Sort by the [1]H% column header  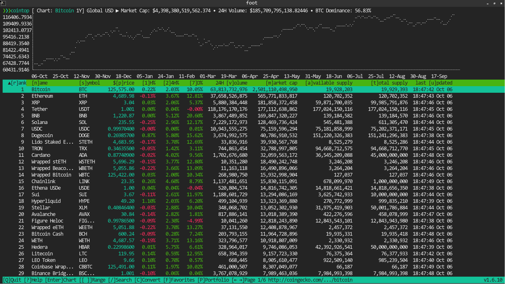[149, 83]
